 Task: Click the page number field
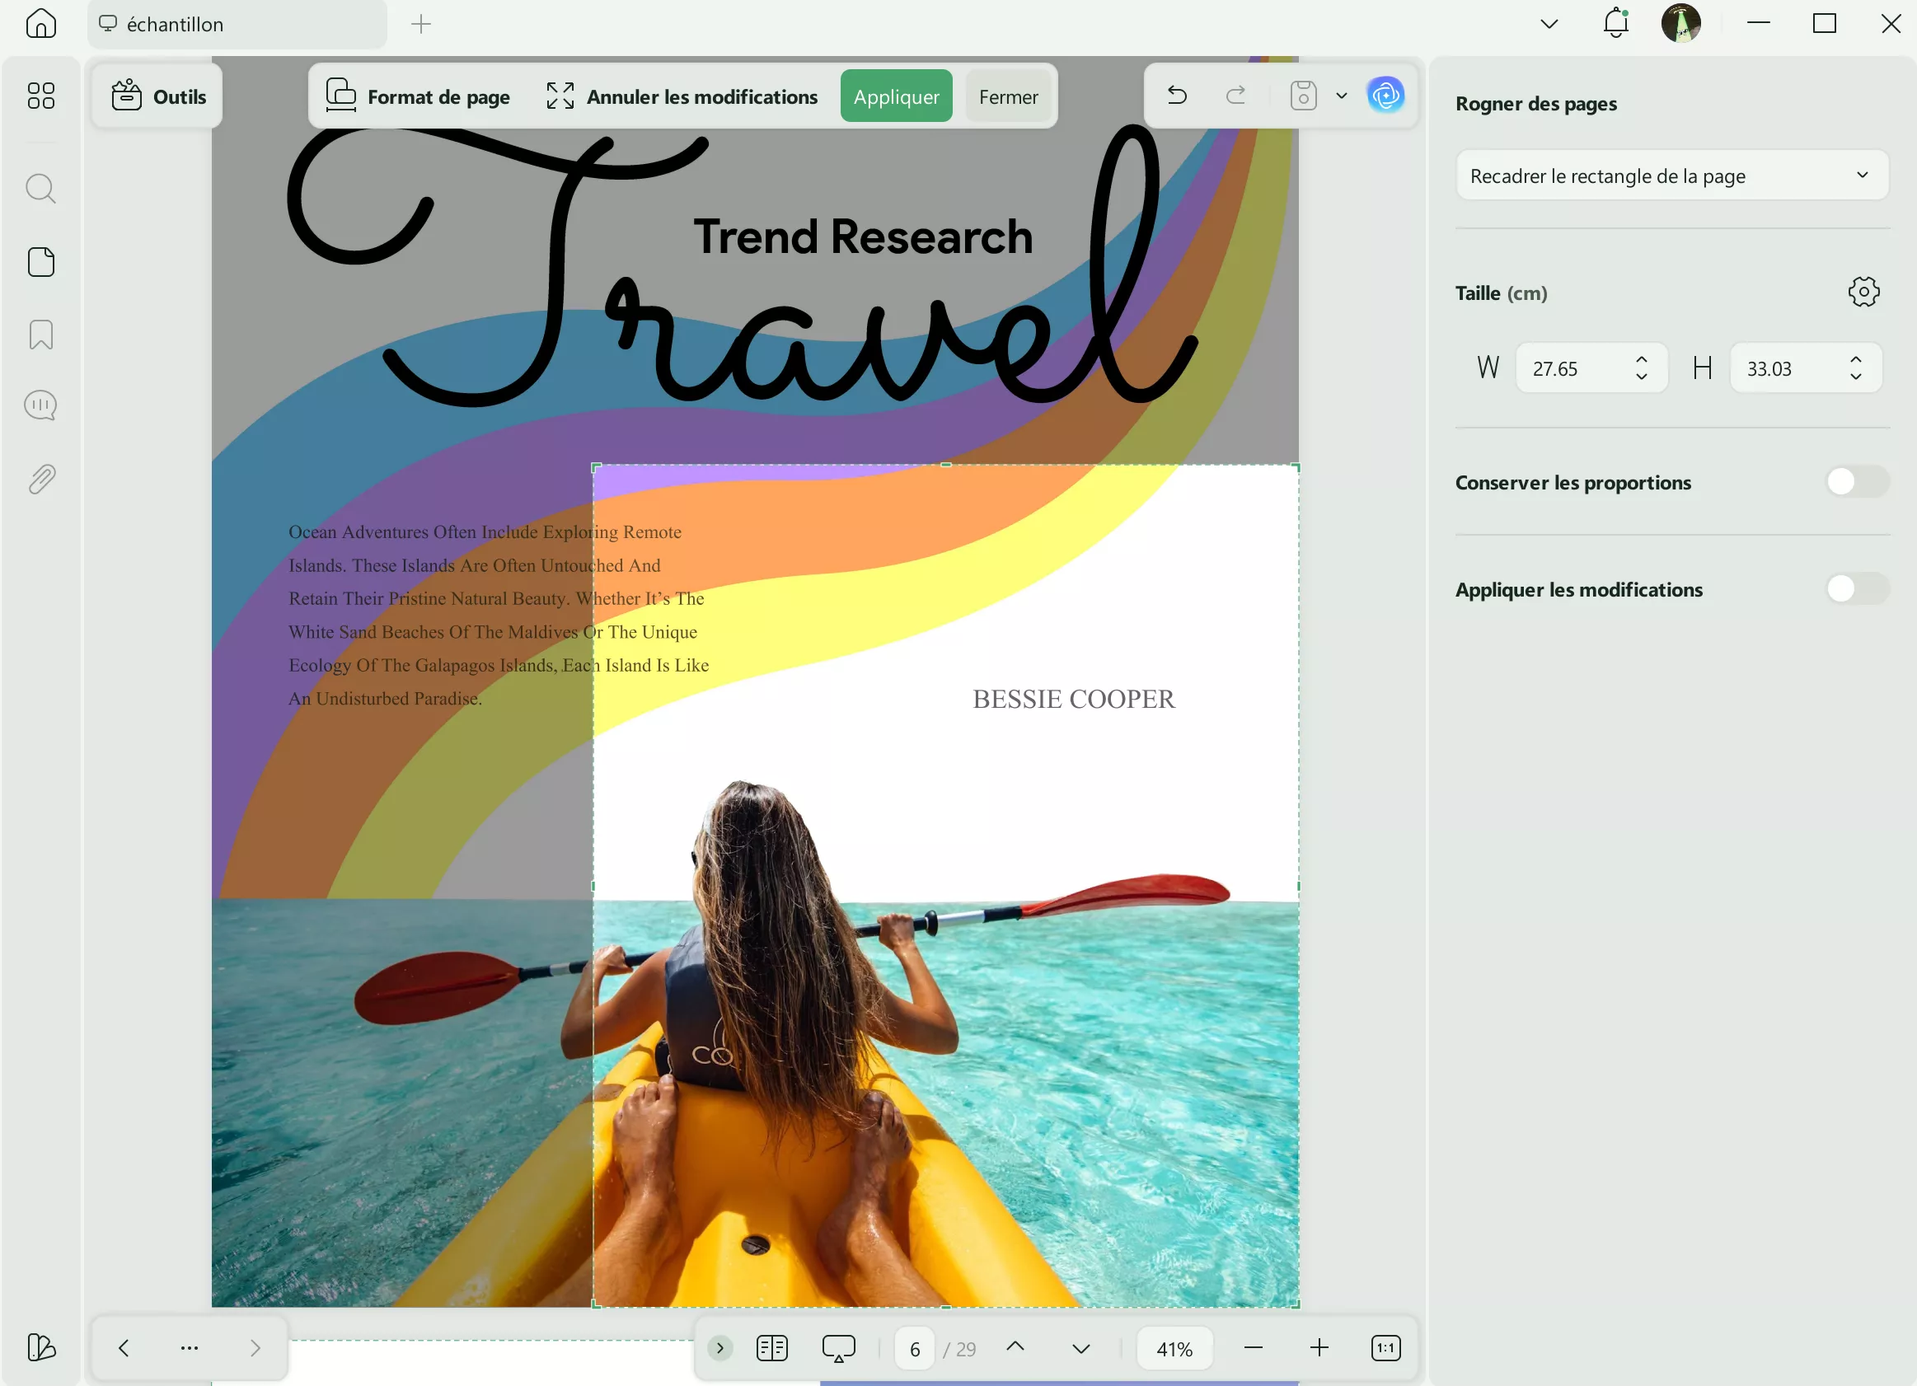915,1349
